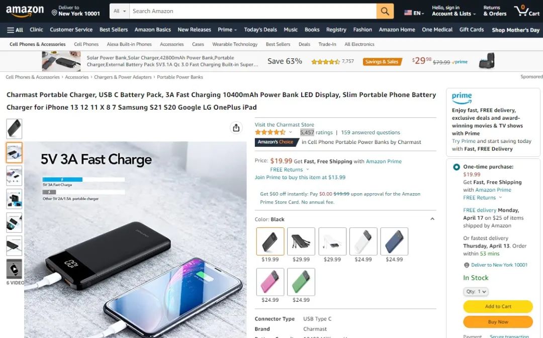543x338 pixels.
Task: Click the Buy Now button
Action: [498, 322]
